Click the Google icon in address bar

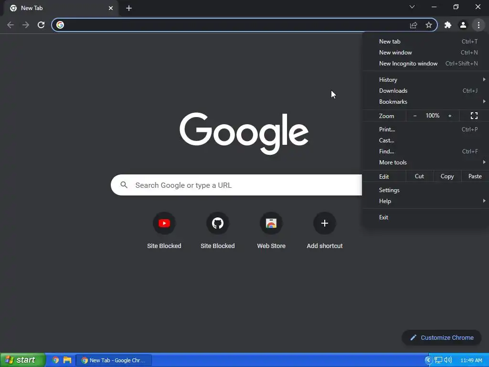point(60,25)
